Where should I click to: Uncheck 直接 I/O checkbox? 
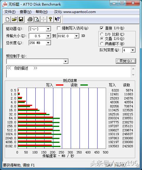(x=102, y=28)
